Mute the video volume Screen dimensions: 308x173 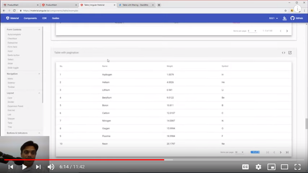[51, 167]
